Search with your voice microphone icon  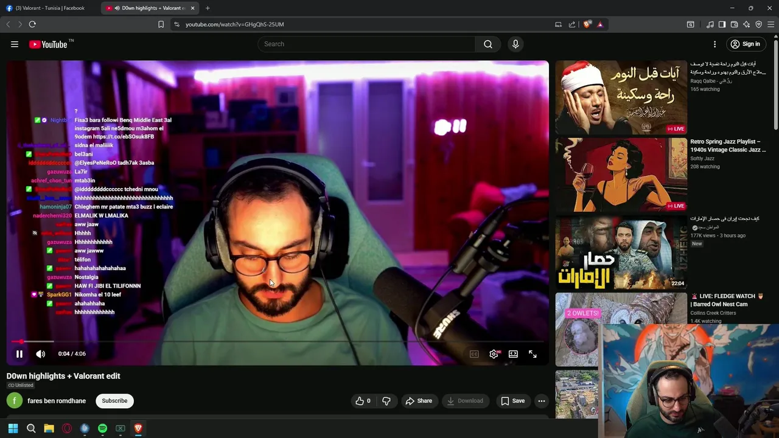point(515,44)
